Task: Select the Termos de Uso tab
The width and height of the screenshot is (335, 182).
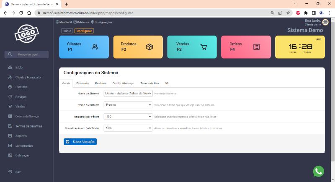Action: (149, 83)
